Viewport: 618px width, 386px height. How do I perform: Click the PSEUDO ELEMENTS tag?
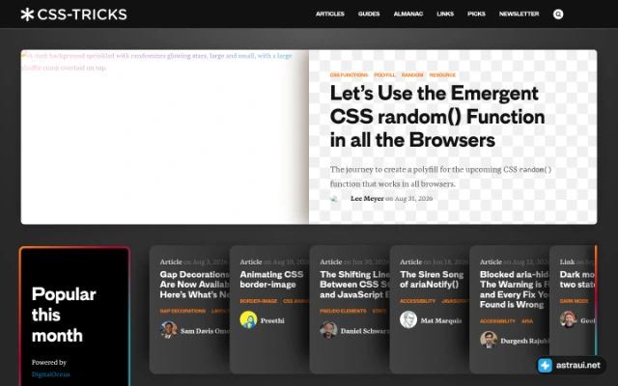point(343,311)
